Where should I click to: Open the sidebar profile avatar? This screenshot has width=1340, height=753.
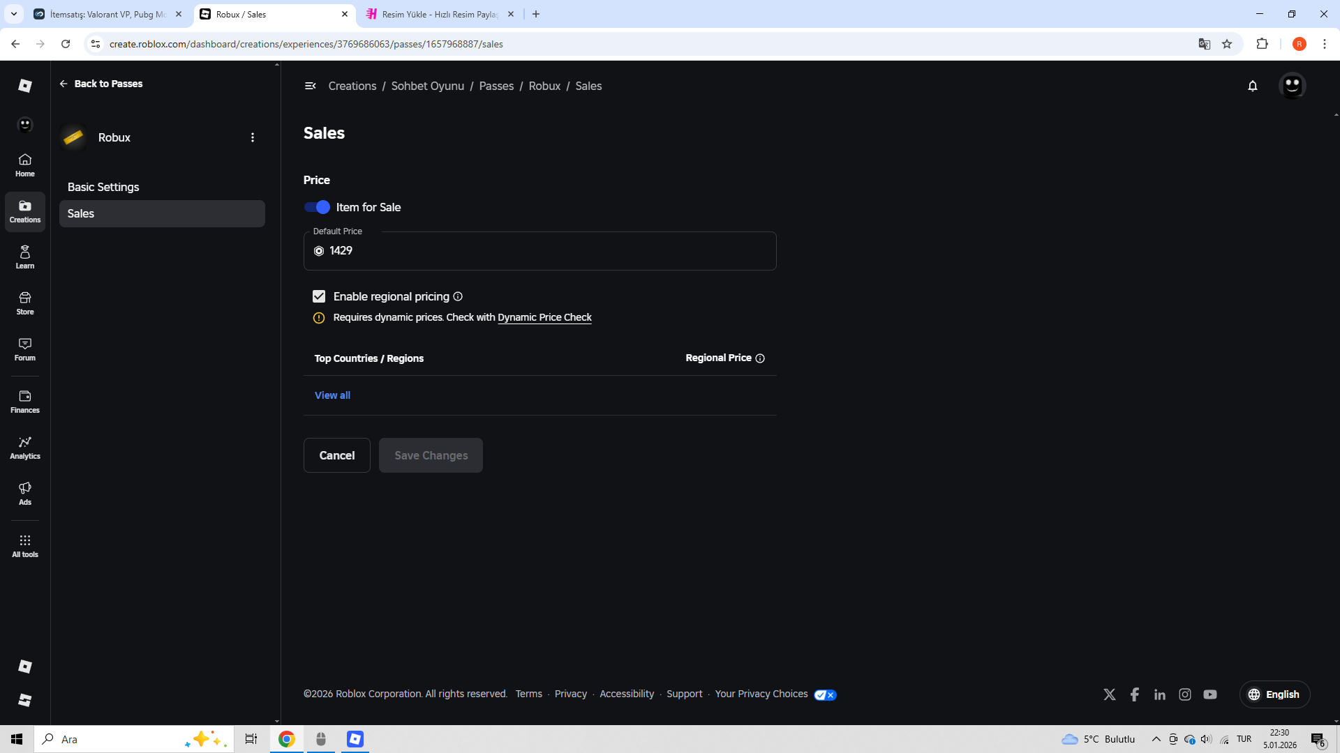[x=25, y=124]
